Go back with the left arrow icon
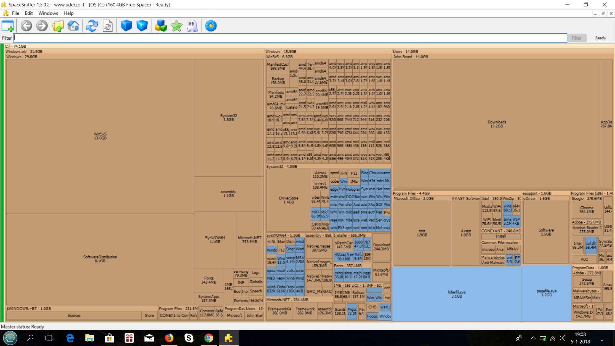Screen dimensions: 615x346 (x=26, y=26)
